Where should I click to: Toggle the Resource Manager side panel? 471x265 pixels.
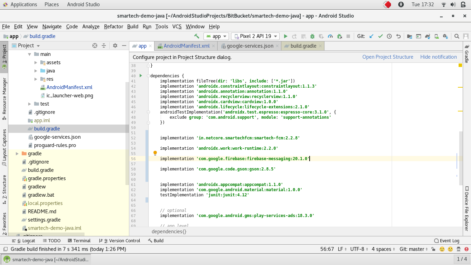pos(4,98)
